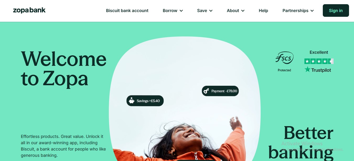
Task: Open the Biscuit bank account page
Action: (127, 11)
